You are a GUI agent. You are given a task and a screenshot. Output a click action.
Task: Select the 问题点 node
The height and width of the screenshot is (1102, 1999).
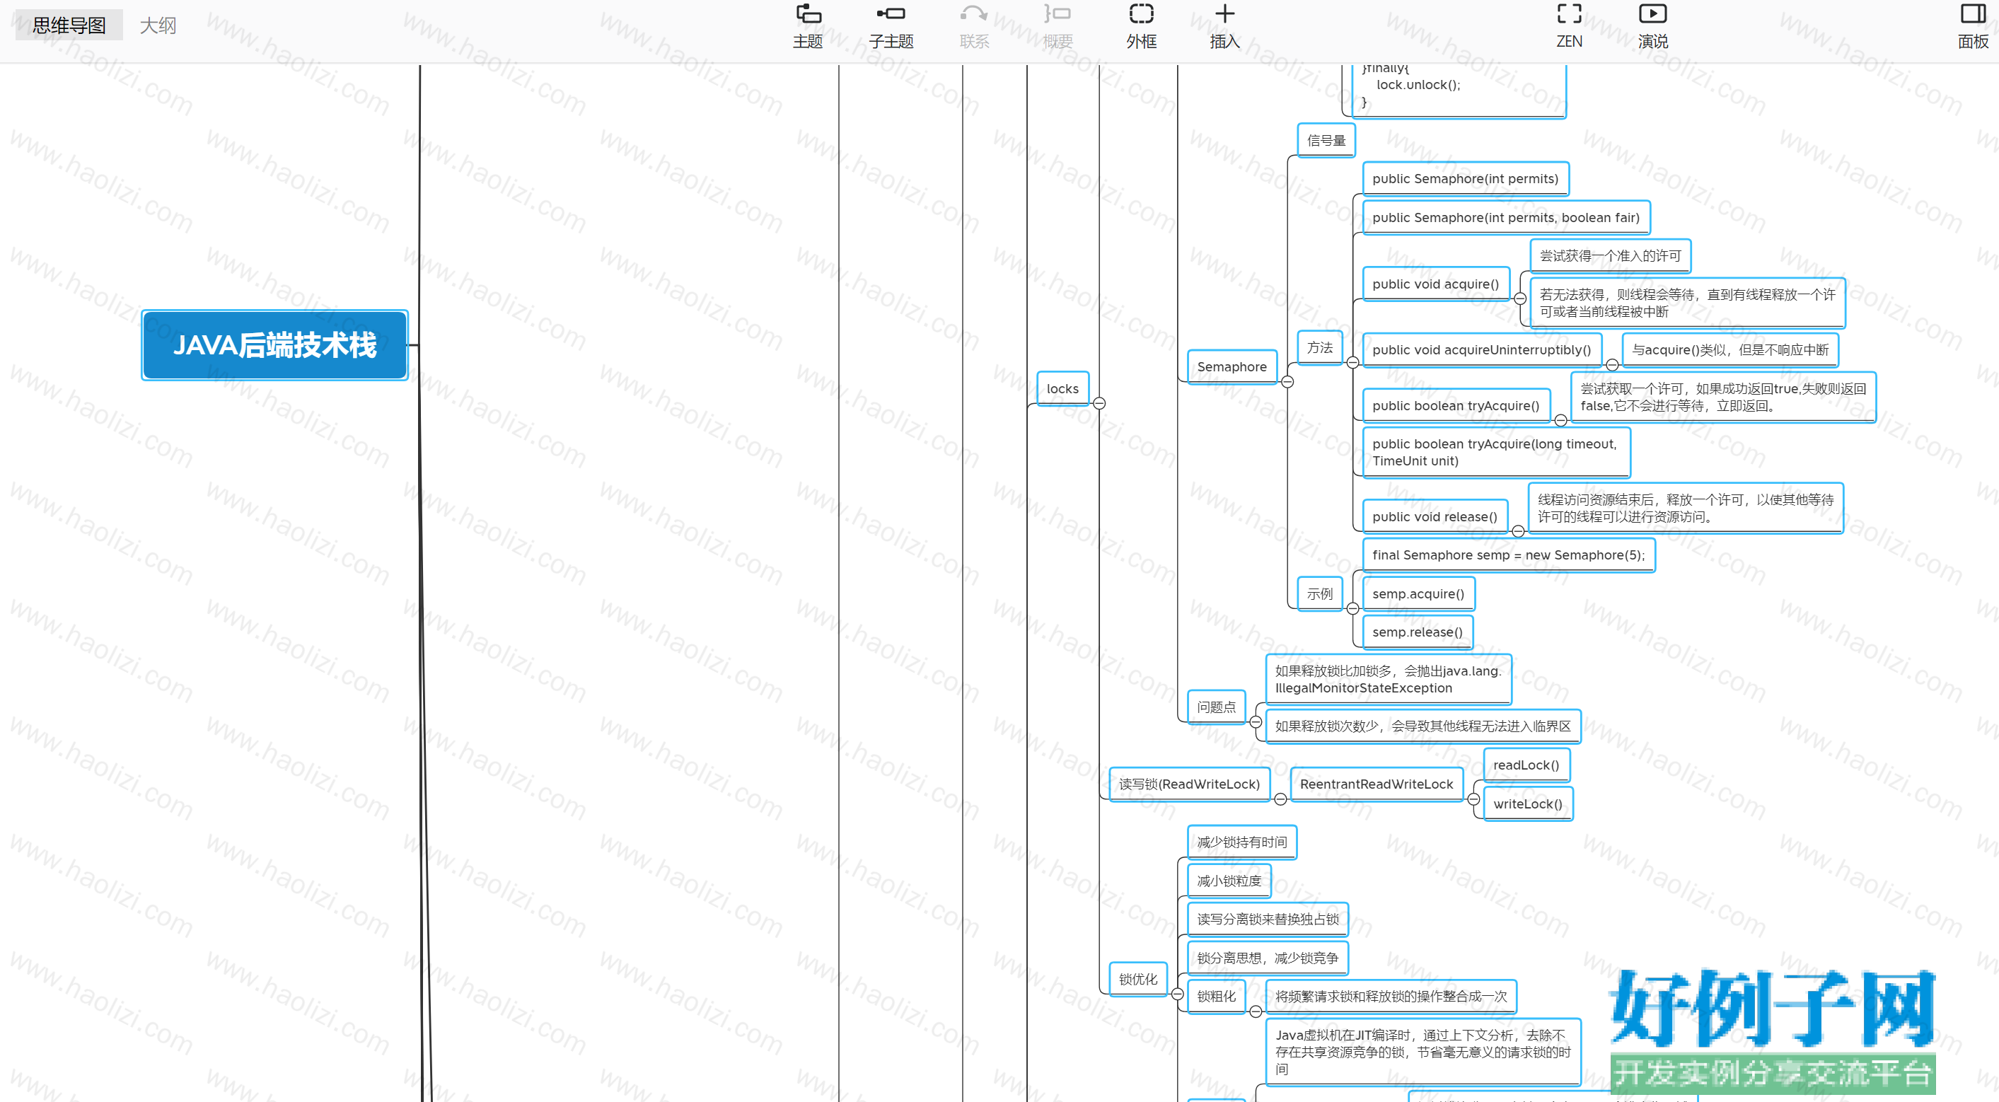(1216, 707)
